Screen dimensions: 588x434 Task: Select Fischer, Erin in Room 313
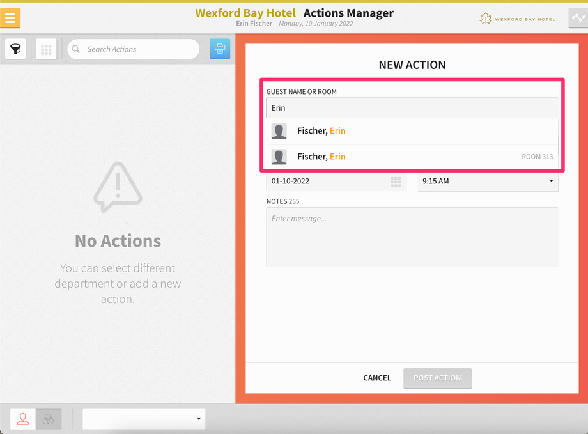[412, 157]
